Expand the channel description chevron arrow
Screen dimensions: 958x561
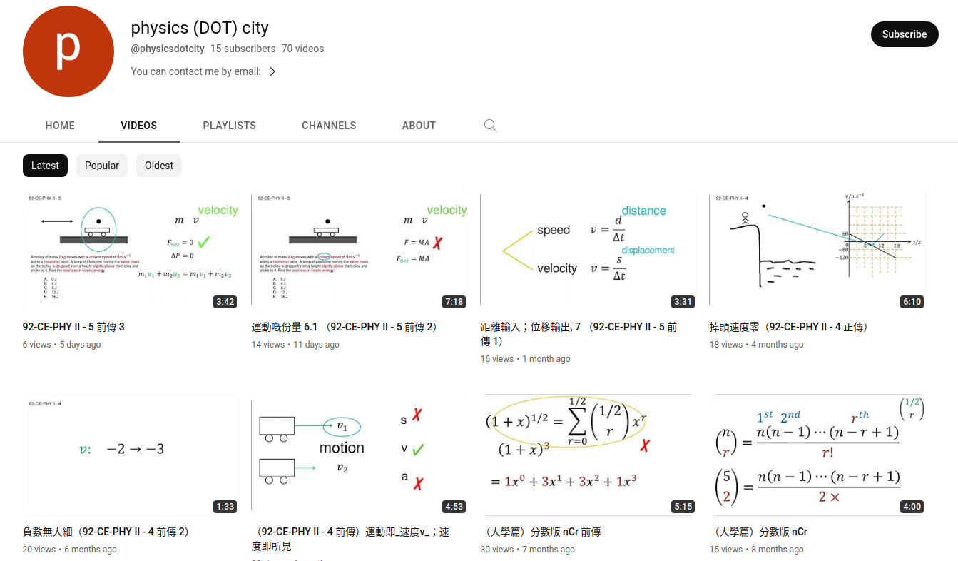272,71
